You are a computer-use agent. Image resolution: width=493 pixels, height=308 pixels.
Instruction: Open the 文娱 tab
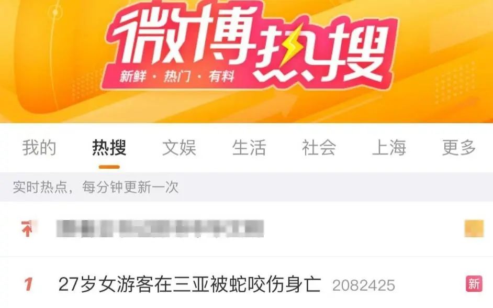(x=179, y=148)
